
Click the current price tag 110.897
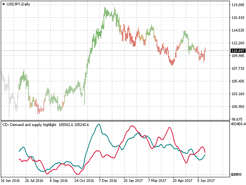237,51
